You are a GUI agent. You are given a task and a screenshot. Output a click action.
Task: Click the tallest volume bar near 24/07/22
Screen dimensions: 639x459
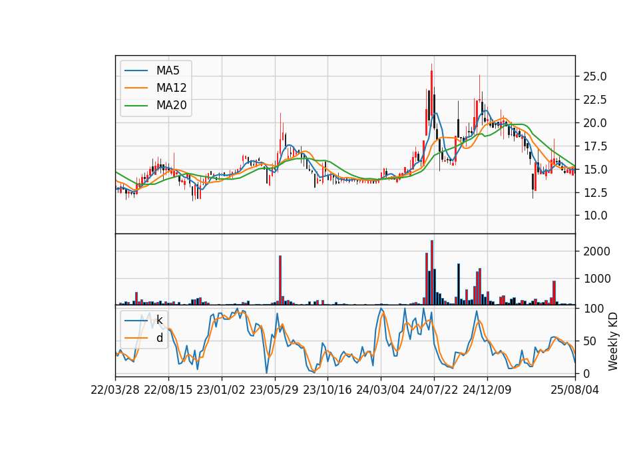coord(431,273)
